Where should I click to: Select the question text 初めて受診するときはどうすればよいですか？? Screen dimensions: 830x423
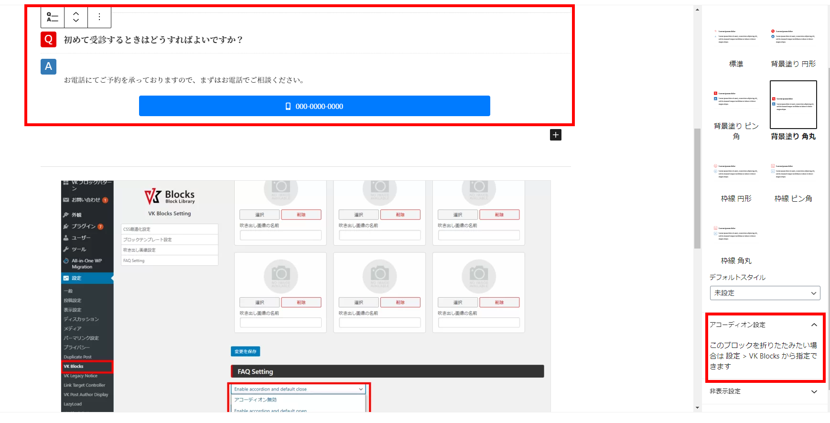(153, 40)
